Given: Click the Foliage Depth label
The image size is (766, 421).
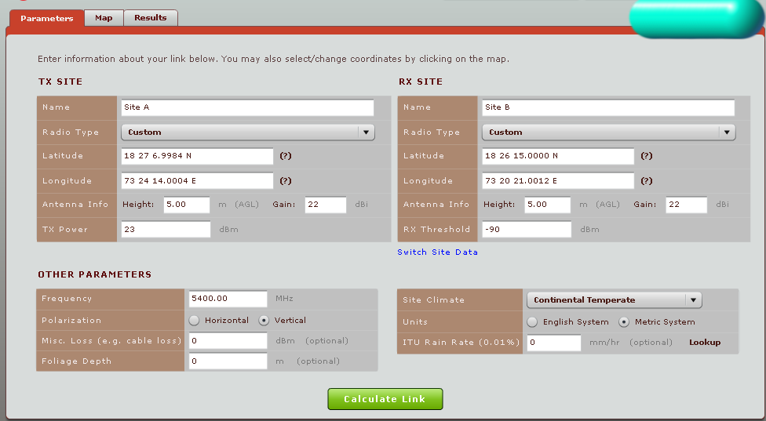Looking at the screenshot, I should coord(76,361).
